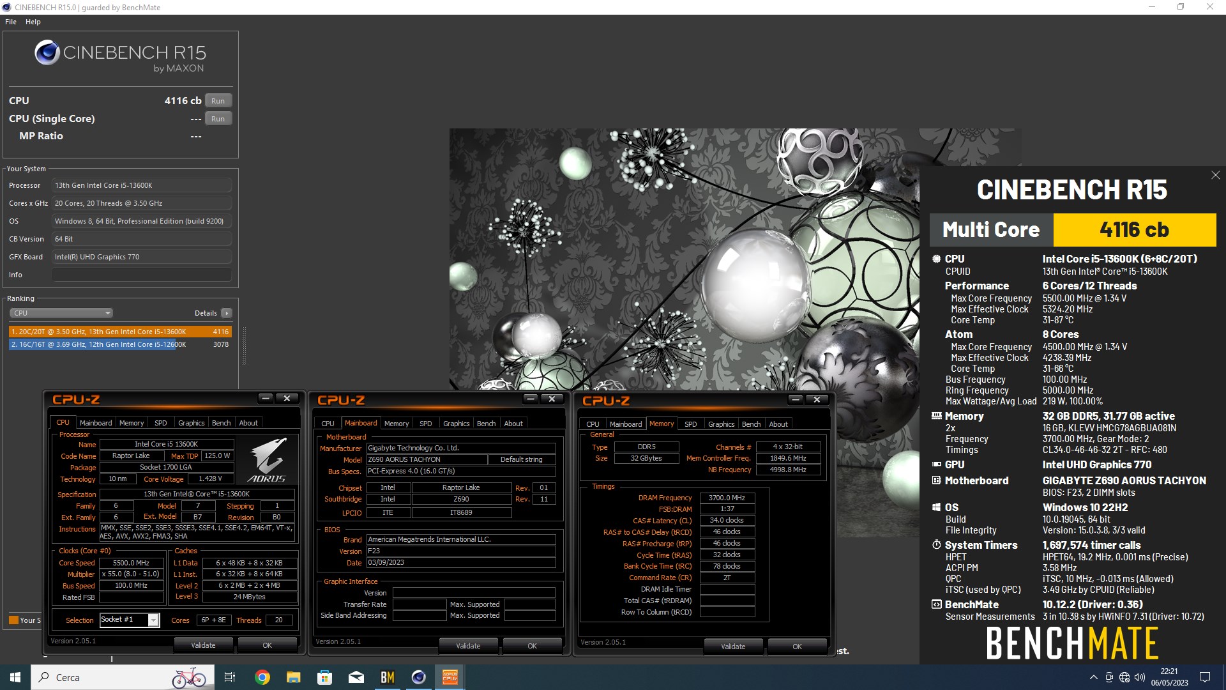The image size is (1226, 690).
Task: Switch to BenchMate taskbar icon
Action: pyautogui.click(x=388, y=677)
